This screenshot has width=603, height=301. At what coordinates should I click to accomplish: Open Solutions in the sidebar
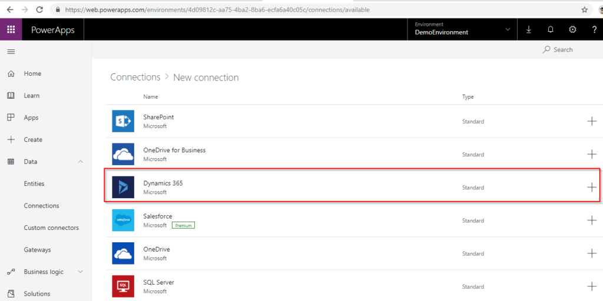(x=37, y=294)
